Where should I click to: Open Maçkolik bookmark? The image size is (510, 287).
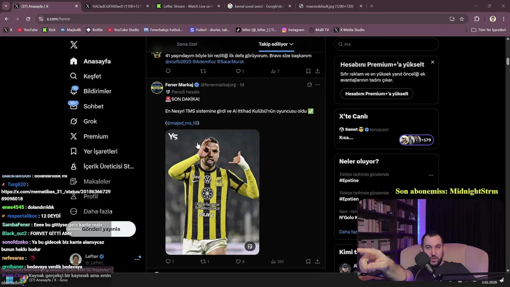pos(71,30)
